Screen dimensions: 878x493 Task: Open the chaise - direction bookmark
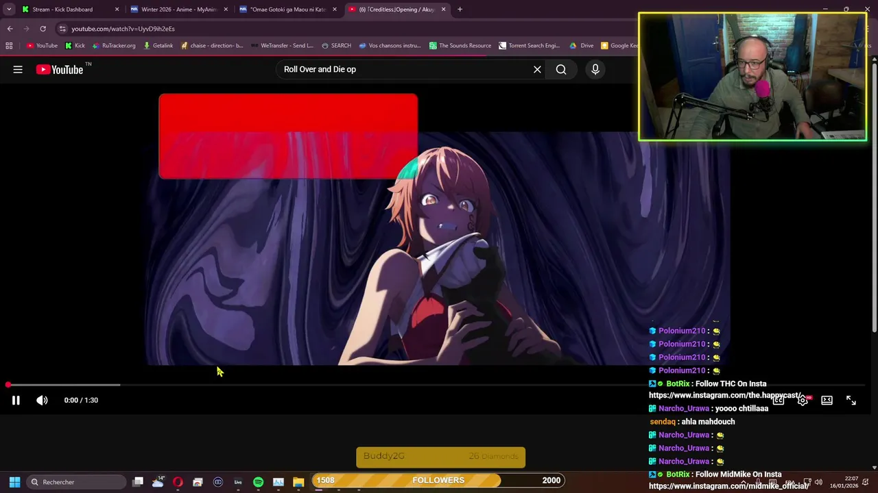coord(212,46)
